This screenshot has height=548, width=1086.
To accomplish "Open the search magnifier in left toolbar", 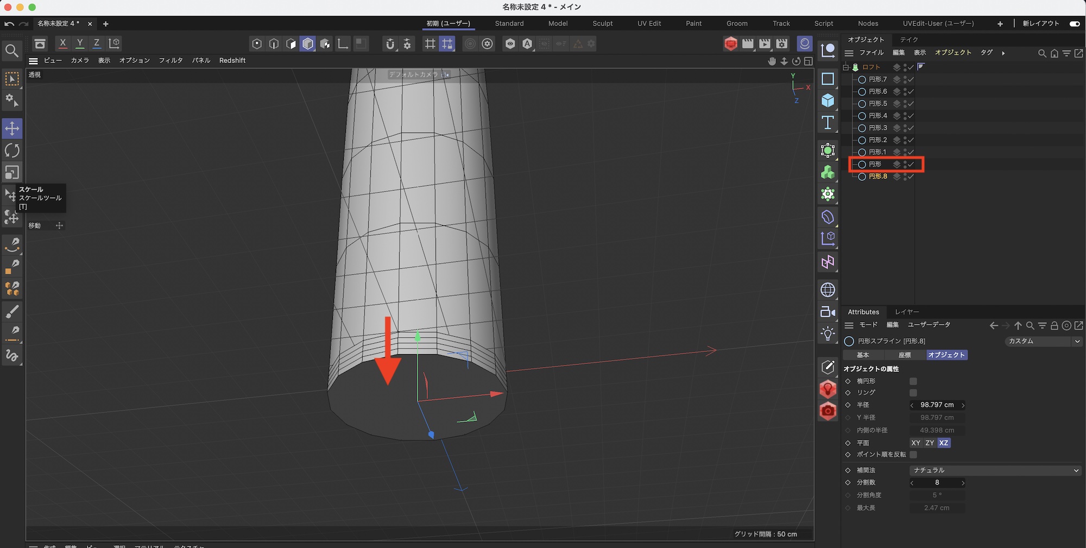I will coord(12,51).
